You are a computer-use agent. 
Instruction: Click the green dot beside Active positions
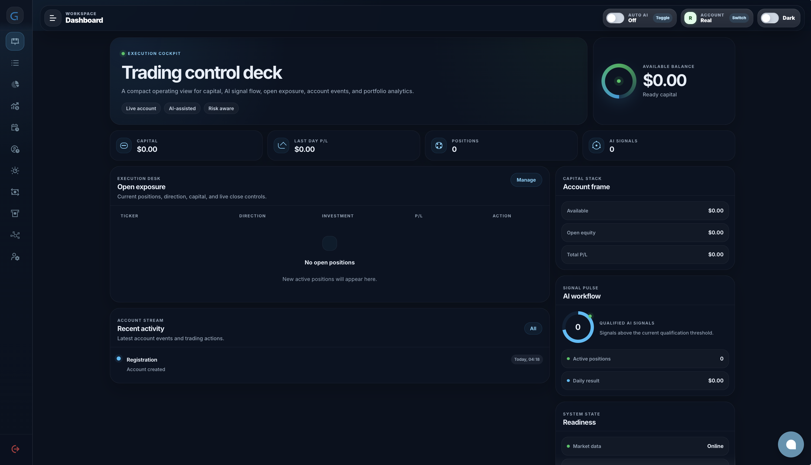tap(568, 359)
